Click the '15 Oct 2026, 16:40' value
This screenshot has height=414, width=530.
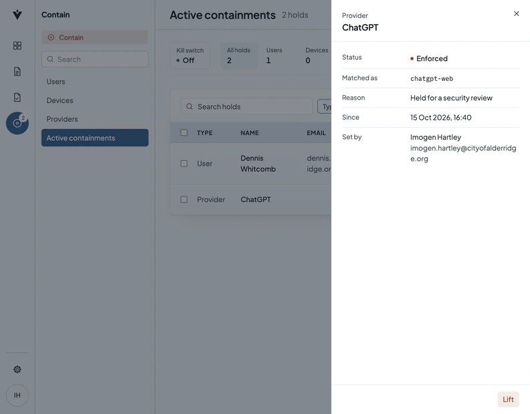[441, 117]
